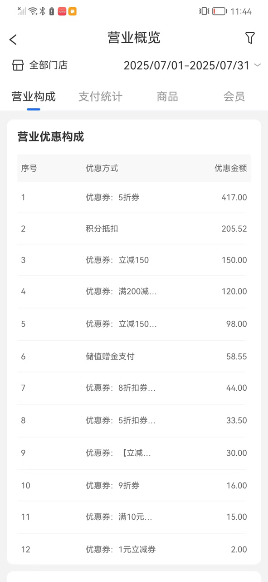This screenshot has height=582, width=268.
Task: Tap the 积分抵扣 row
Action: coord(134,229)
